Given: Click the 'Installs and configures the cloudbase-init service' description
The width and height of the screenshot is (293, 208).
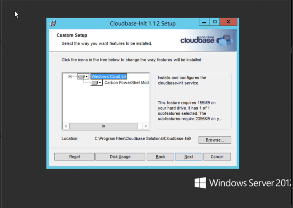Looking at the screenshot, I should tap(182, 80).
